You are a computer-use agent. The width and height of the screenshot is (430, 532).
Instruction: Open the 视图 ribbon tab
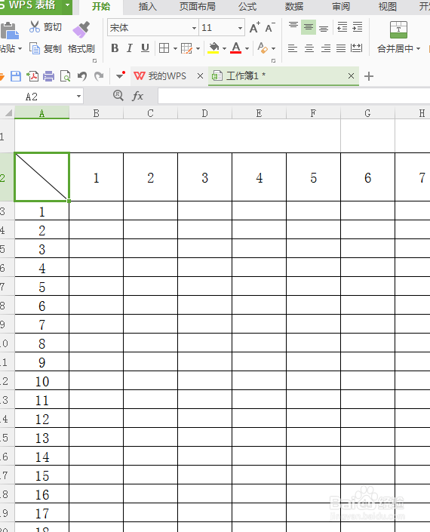[x=387, y=7]
